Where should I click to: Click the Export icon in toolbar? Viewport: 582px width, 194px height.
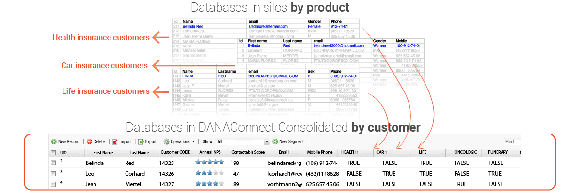click(141, 142)
